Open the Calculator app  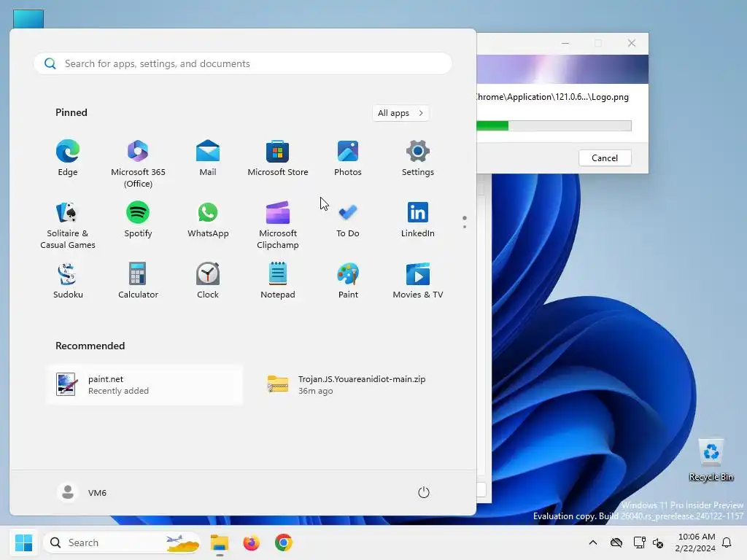(x=138, y=281)
